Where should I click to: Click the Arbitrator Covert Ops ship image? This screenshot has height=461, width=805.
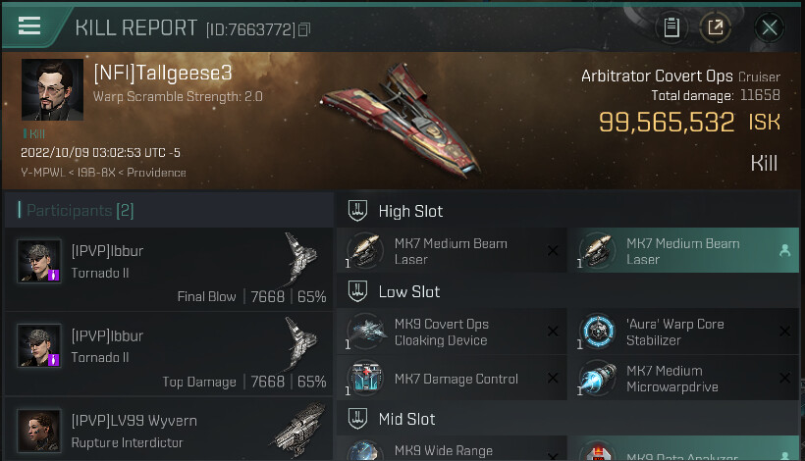point(401,121)
